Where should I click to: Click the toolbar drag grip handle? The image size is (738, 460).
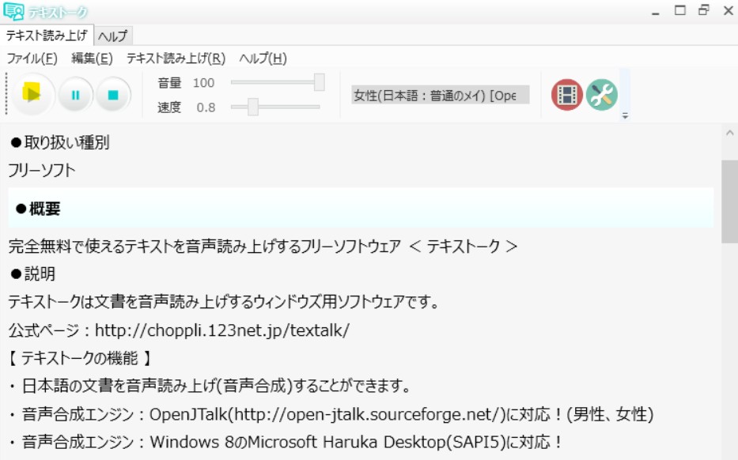[x=6, y=94]
